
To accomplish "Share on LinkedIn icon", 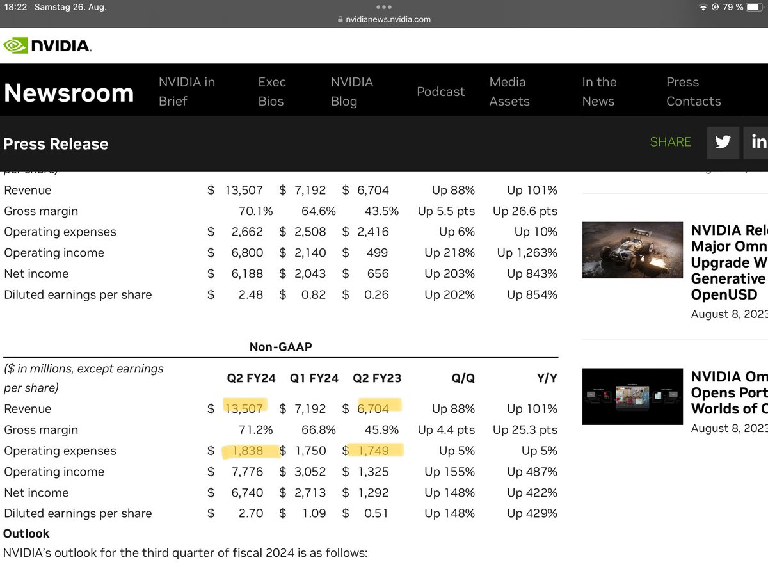I will click(x=757, y=142).
